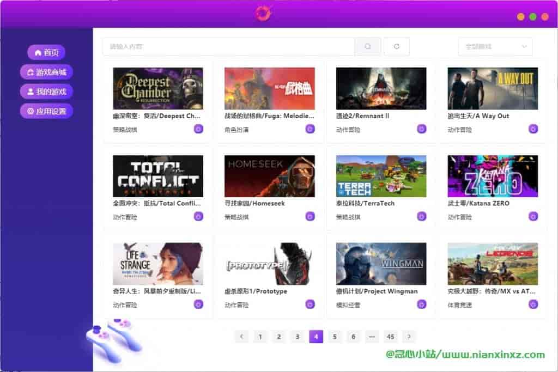Click title text 遗迹2/Remnant II
The height and width of the screenshot is (372, 558).
pyautogui.click(x=362, y=116)
